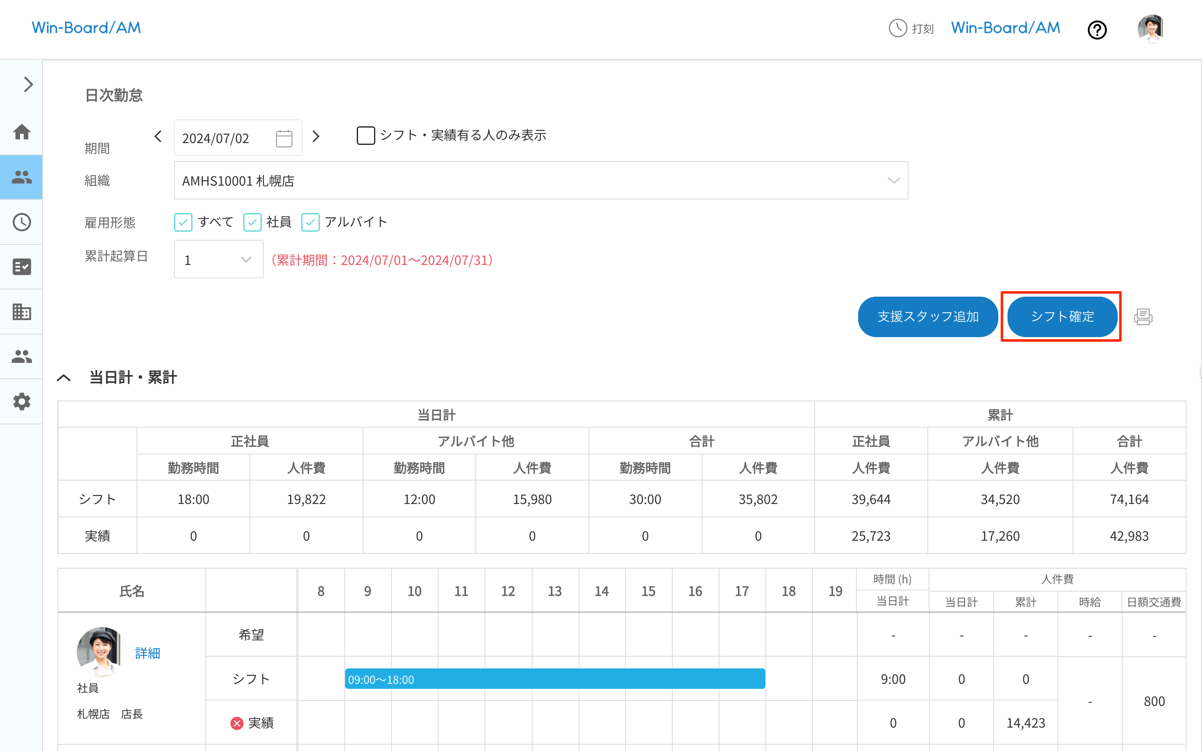
Task: Enable シフト・実績有る人のみ表示 checkbox
Action: pos(366,135)
